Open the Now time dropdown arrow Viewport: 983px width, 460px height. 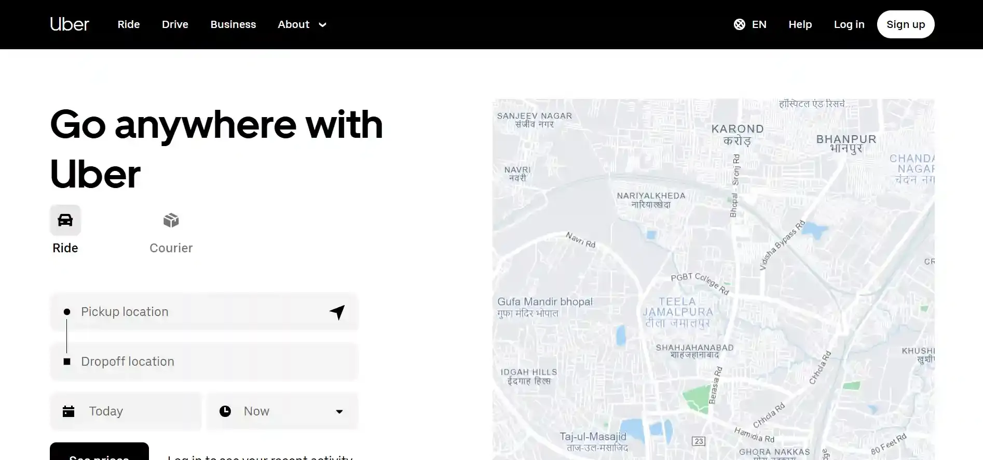(339, 411)
